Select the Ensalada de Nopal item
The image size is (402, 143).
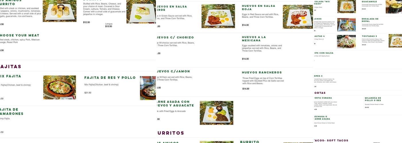coord(370,20)
